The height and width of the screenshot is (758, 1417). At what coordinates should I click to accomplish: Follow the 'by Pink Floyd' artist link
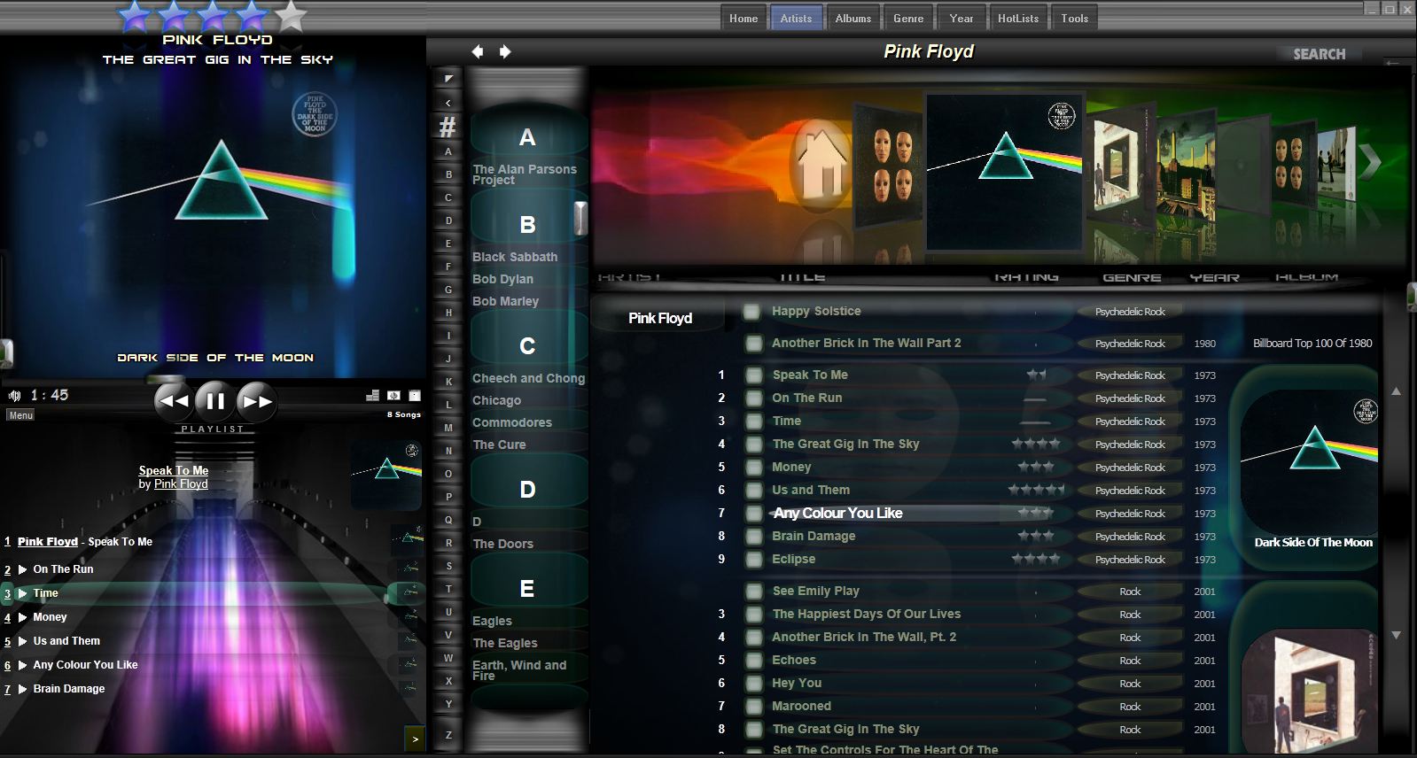coord(181,483)
